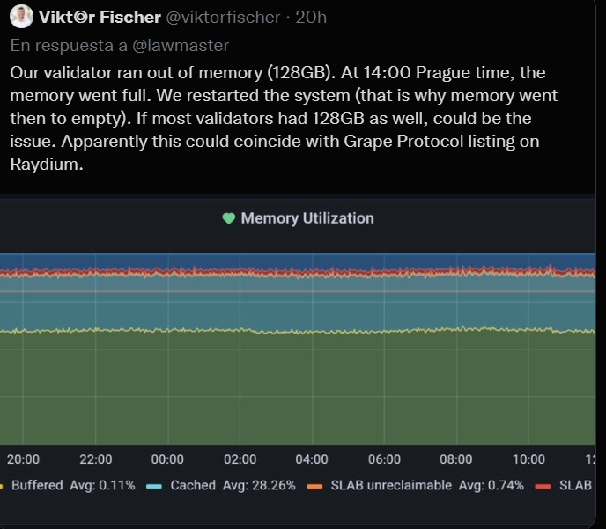Click the Cached Avg: 28.26% value
This screenshot has width=606, height=529.
[x=259, y=485]
